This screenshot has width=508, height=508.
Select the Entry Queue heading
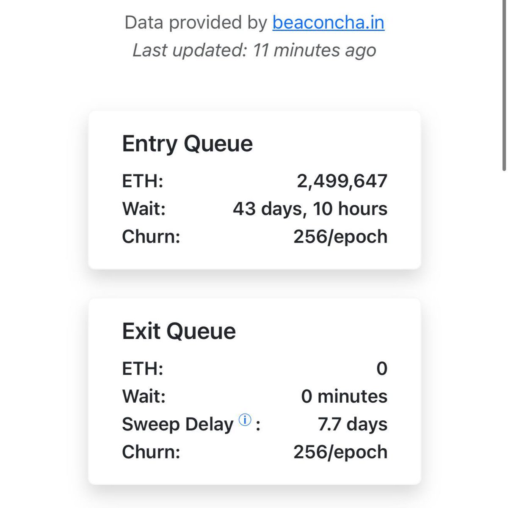[187, 144]
